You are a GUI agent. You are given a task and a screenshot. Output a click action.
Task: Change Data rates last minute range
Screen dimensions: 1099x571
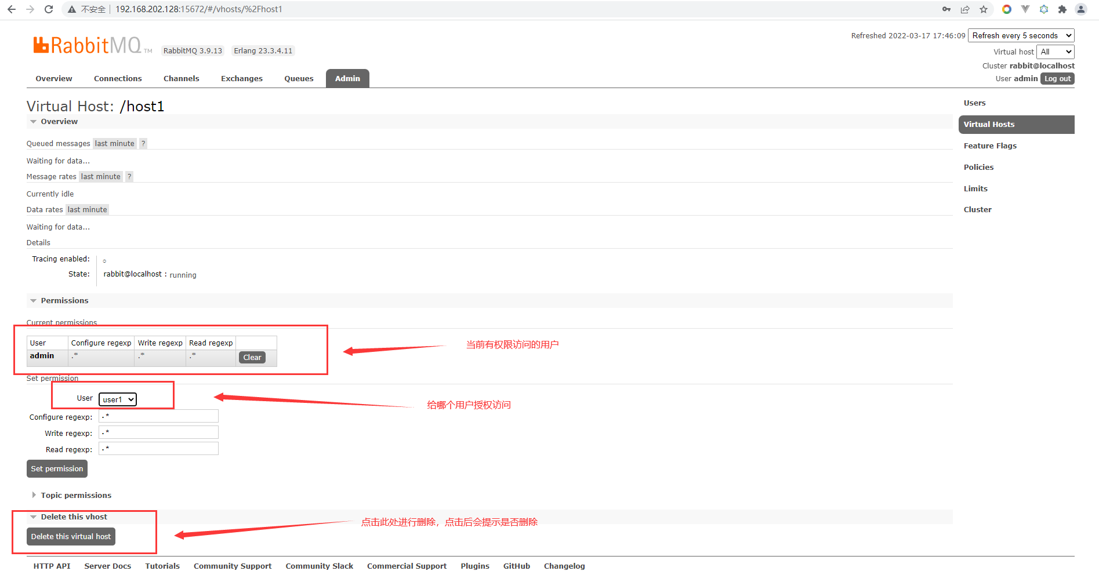pyautogui.click(x=88, y=210)
